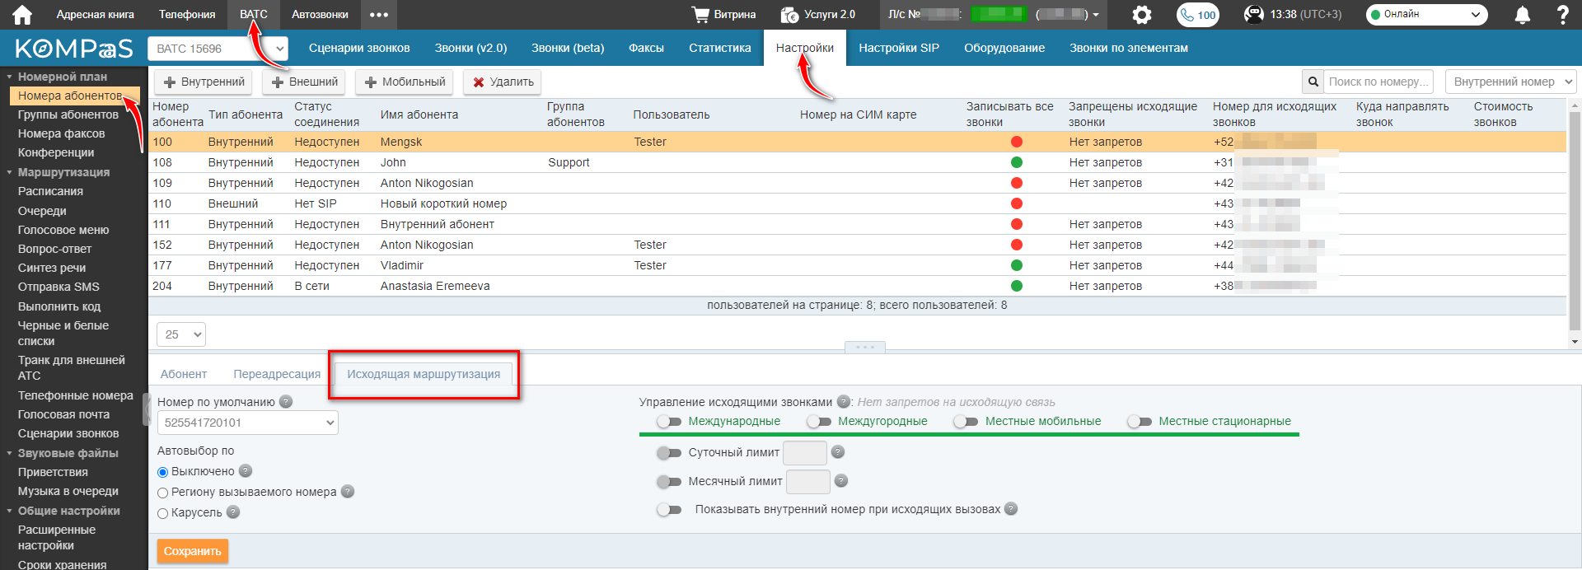Open Услуги 2.0 services
The image size is (1582, 570).
pos(818,15)
